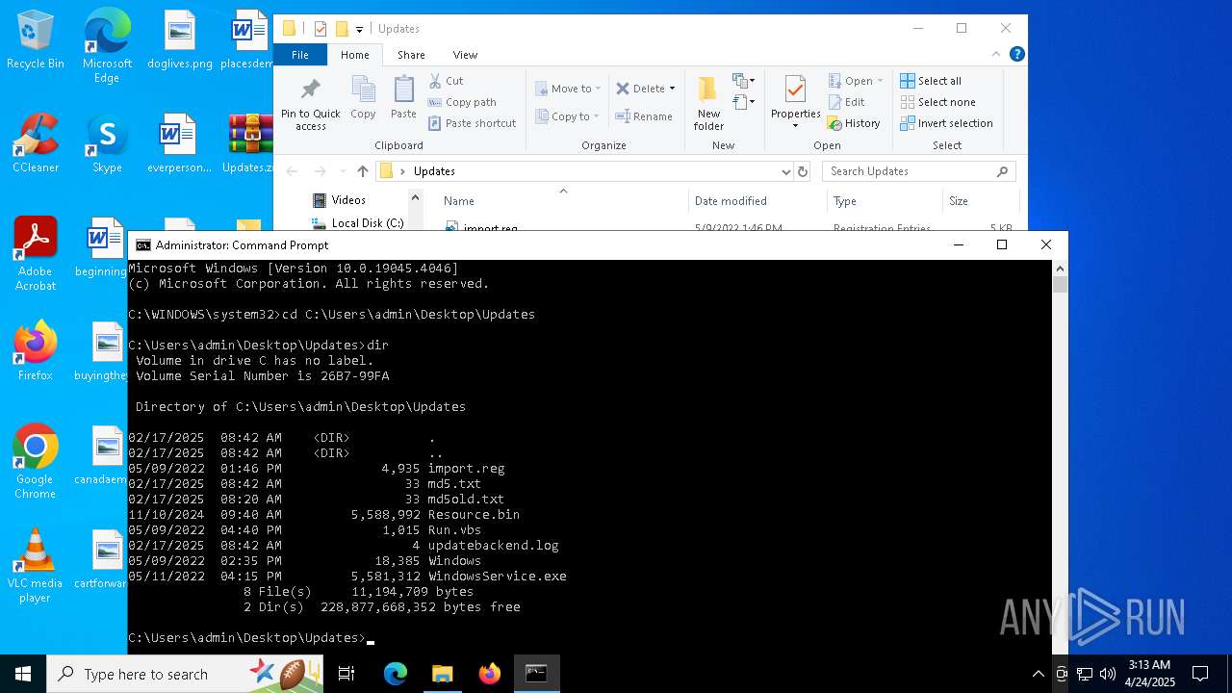
Task: Open Move to dropdown
Action: point(568,89)
